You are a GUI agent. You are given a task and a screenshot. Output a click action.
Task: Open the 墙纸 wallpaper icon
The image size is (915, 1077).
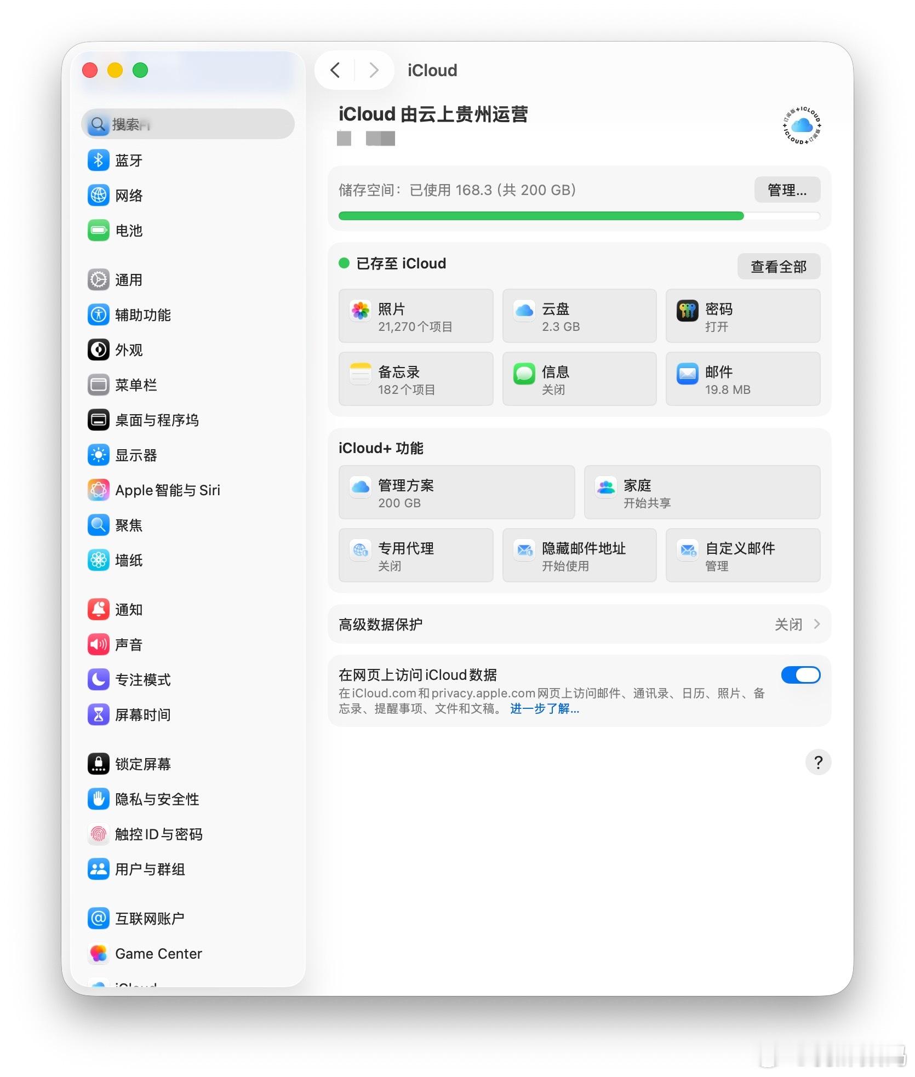coord(99,560)
